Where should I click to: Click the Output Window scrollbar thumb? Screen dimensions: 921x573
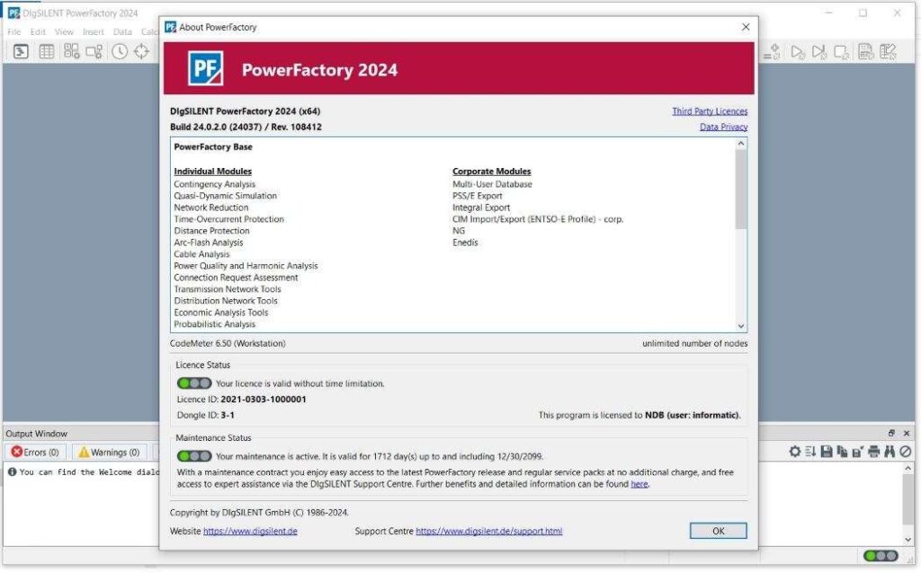(908, 499)
